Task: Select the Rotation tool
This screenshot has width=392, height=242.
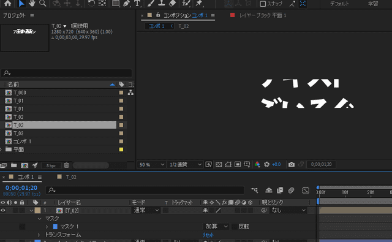Action: [91, 3]
